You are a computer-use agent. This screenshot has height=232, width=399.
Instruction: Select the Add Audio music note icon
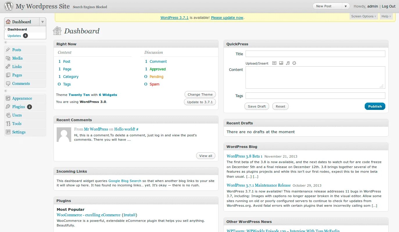[x=288, y=63]
